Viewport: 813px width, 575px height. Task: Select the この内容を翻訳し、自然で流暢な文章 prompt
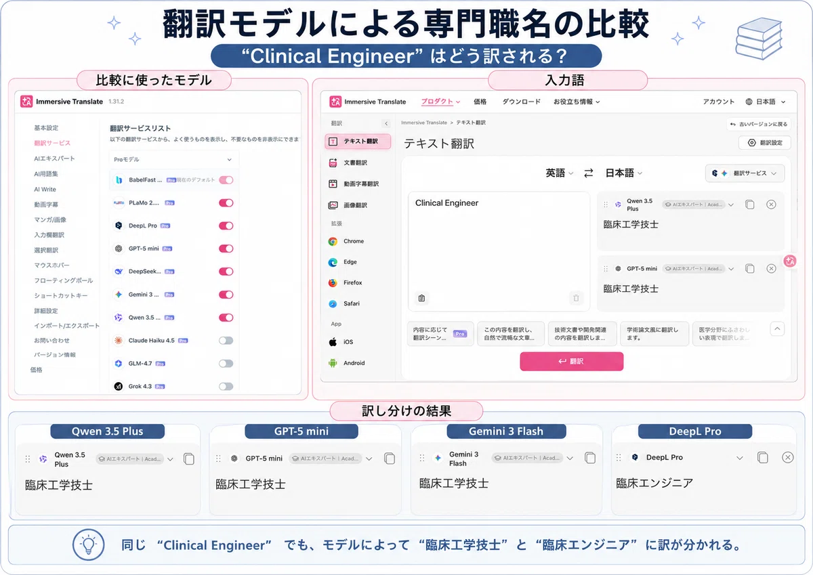pos(511,334)
